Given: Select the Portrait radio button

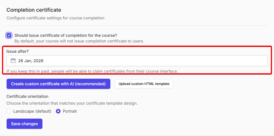Looking at the screenshot, I should pyautogui.click(x=58, y=111).
